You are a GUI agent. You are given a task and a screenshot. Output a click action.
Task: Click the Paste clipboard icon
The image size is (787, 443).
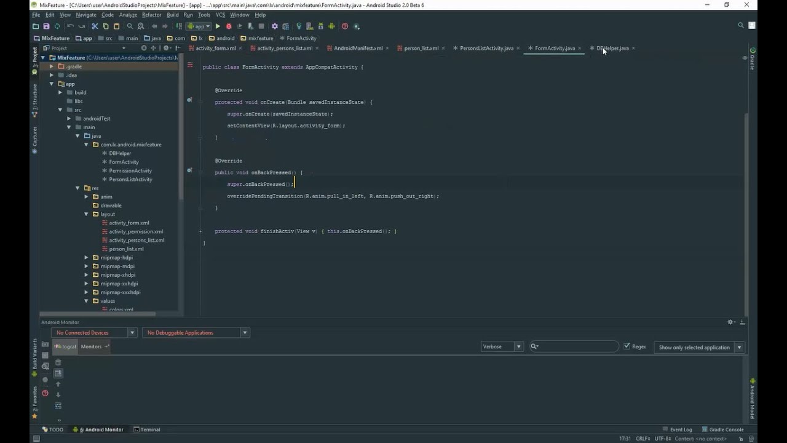[x=116, y=26]
